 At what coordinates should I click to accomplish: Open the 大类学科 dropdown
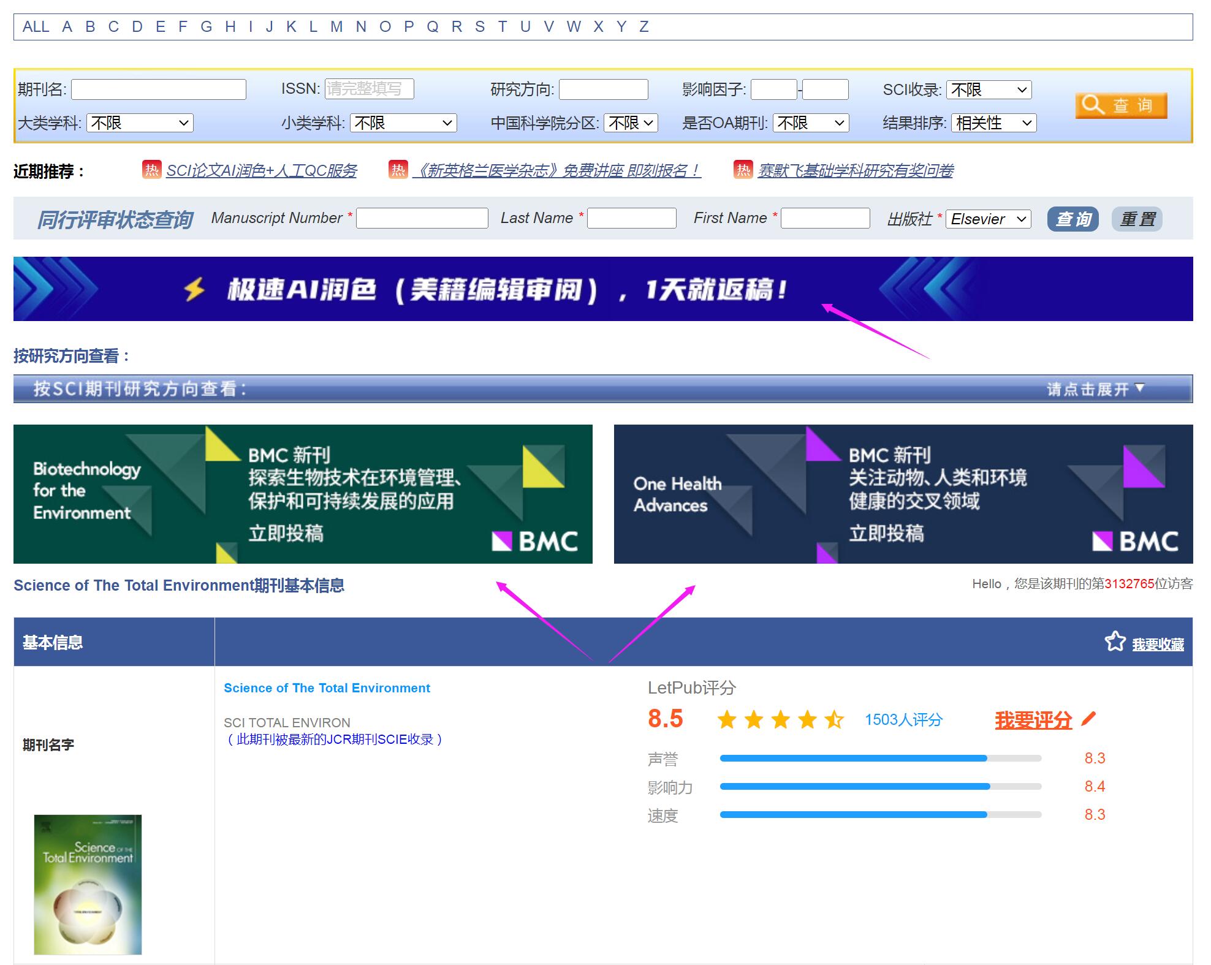click(140, 123)
